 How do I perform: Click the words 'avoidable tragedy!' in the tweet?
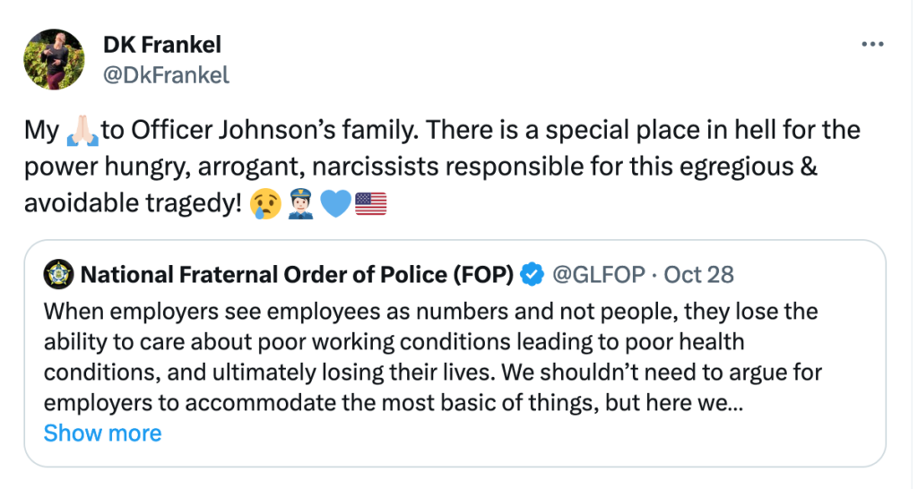(x=134, y=203)
